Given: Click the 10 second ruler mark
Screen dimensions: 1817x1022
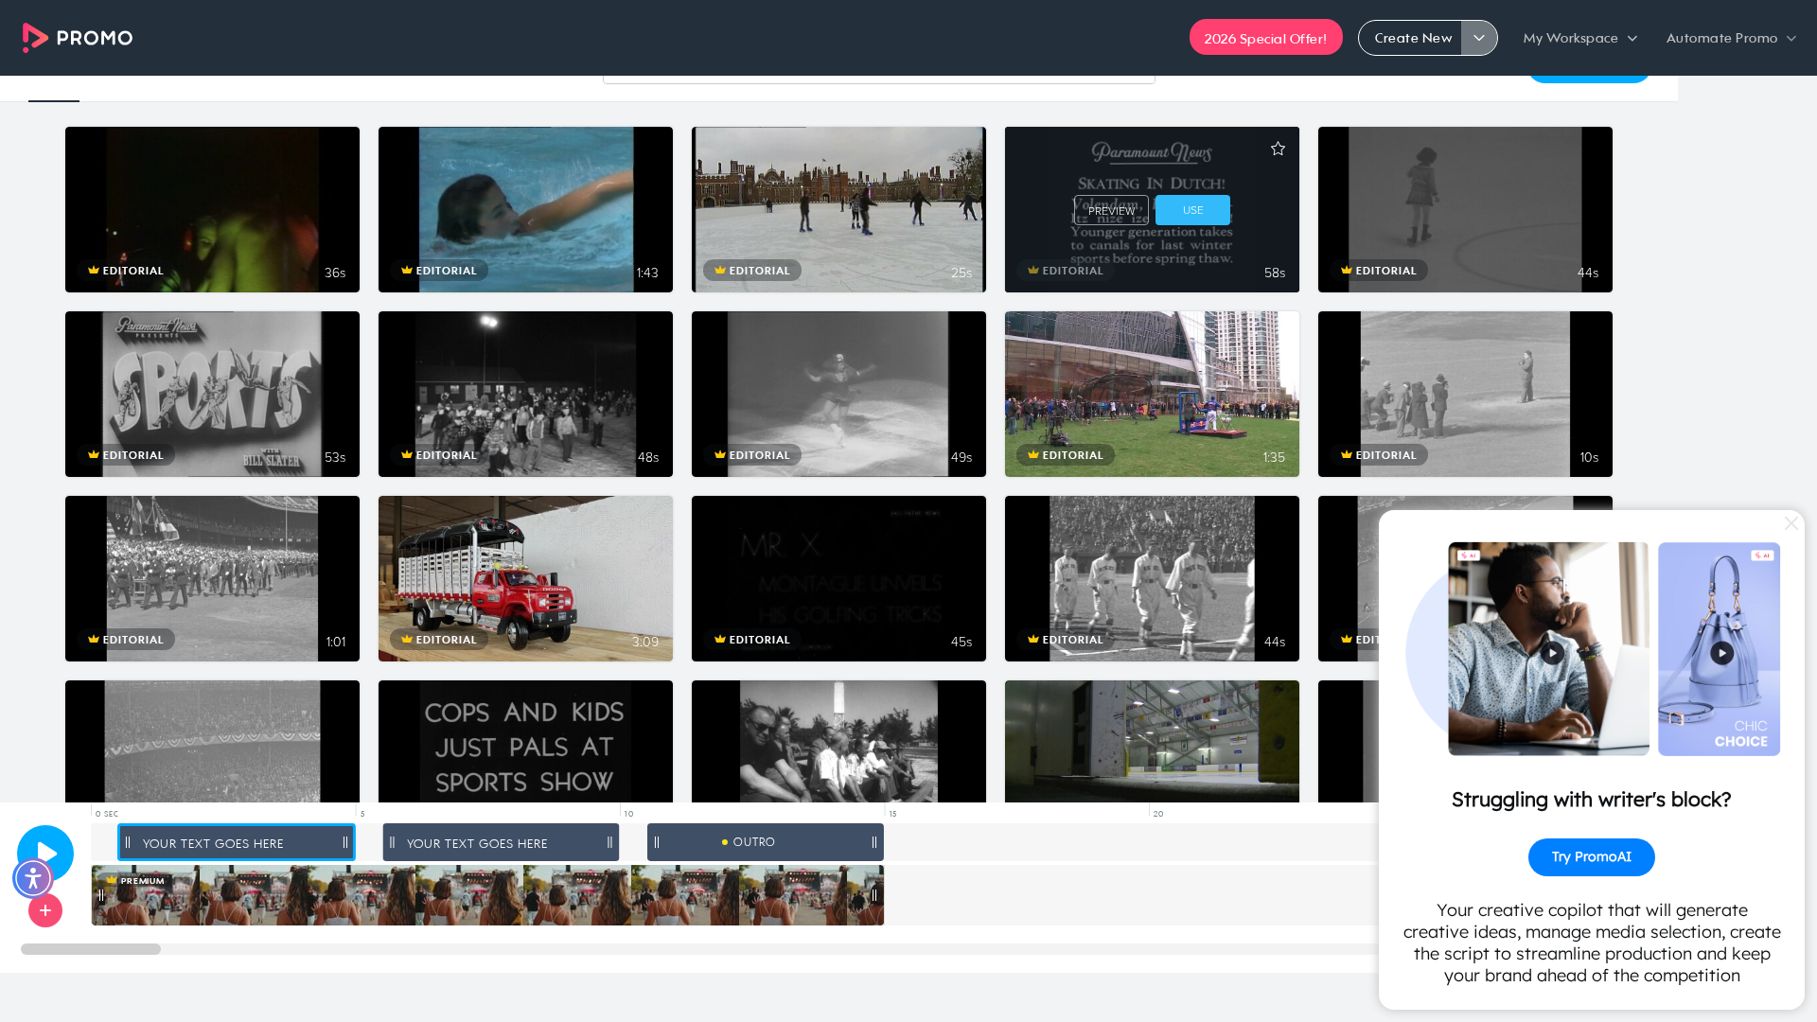Looking at the screenshot, I should (x=628, y=814).
